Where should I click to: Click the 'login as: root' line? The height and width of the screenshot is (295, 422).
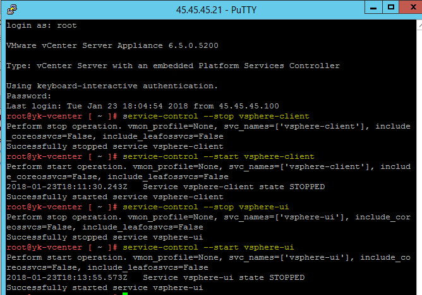coord(42,25)
